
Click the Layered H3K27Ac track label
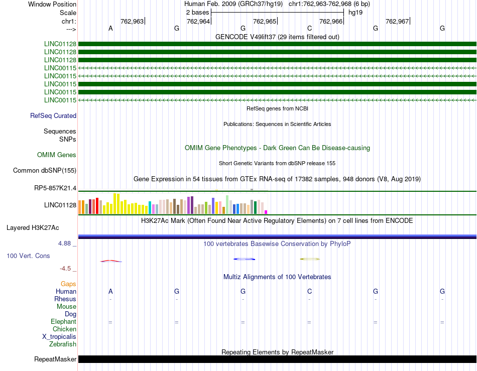click(33, 228)
